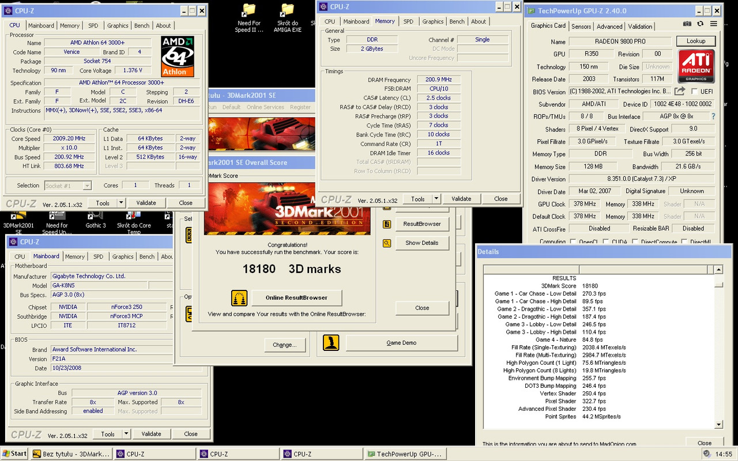Click the yellow Online ResultBrowser icon
Viewport: 738px width, 461px height.
click(239, 298)
